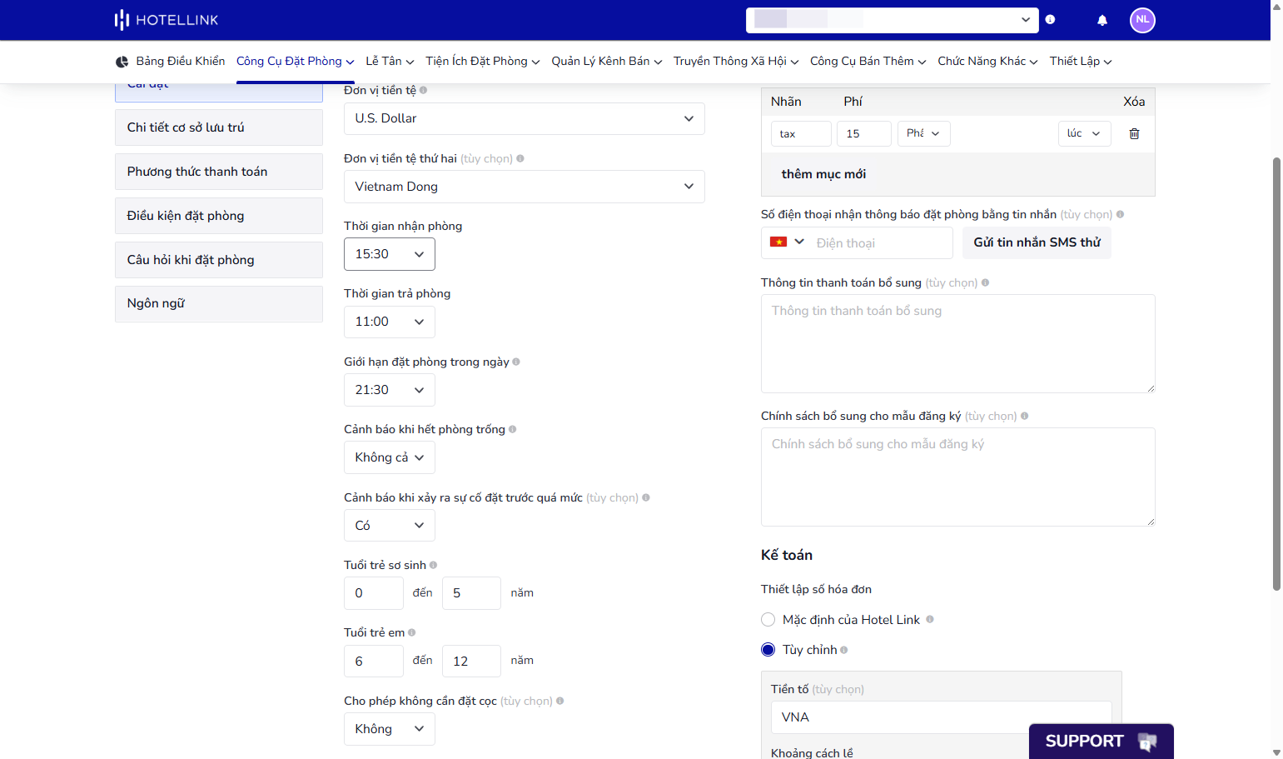Viewport: 1283px width, 759px height.
Task: Click help icon beside Giới hạn đặt phòng trong ngày
Action: (516, 362)
